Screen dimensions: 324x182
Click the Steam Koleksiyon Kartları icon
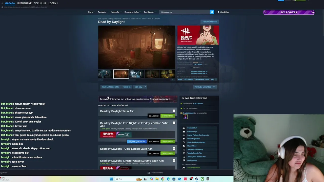pos(184,142)
